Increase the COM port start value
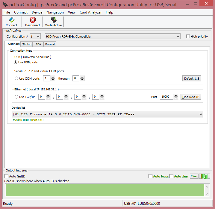The height and width of the screenshot is (209, 215). coord(53,77)
